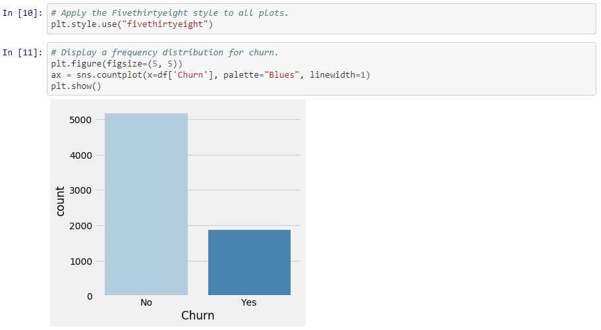Screen dimensions: 601x330
Task: Click the "No" tick label below the bar
Action: 146,302
